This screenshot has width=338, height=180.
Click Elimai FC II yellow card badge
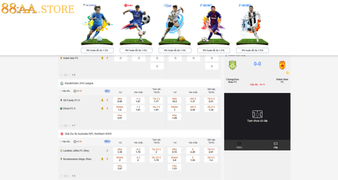[102, 109]
